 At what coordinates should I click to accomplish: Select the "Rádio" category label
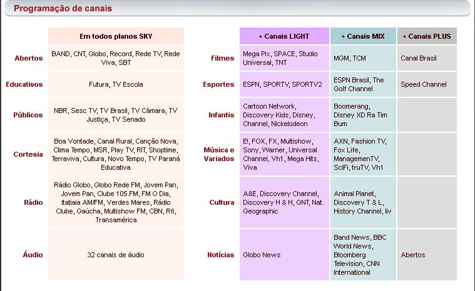(x=33, y=202)
